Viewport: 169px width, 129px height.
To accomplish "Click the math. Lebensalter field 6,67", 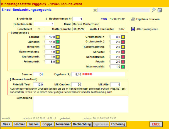I will click(120, 29).
